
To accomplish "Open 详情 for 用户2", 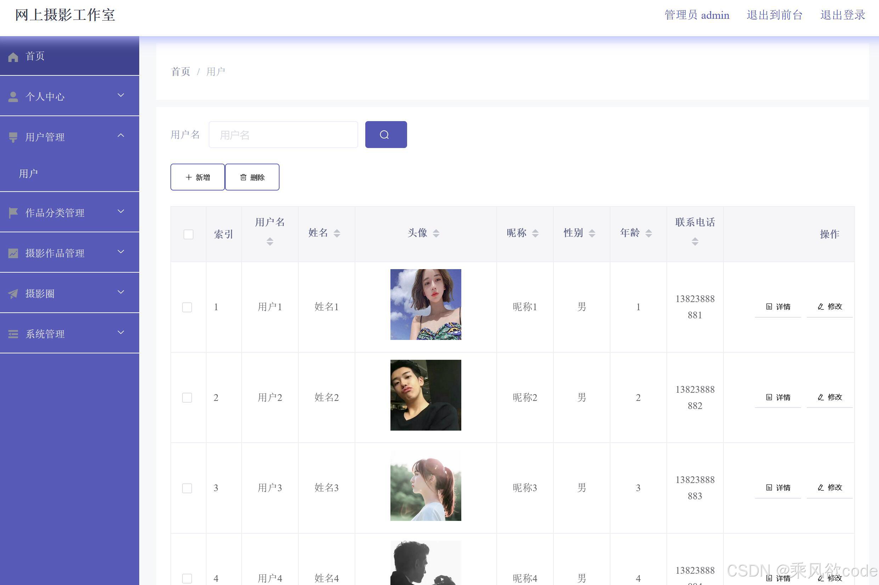I will coord(778,397).
